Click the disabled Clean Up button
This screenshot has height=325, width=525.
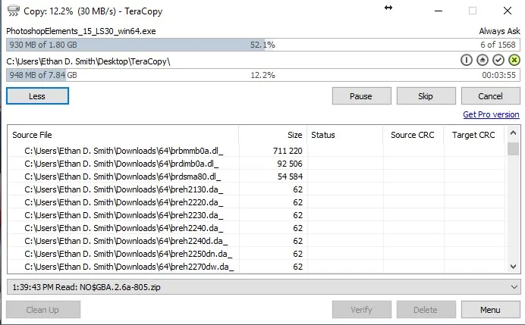tap(42, 310)
